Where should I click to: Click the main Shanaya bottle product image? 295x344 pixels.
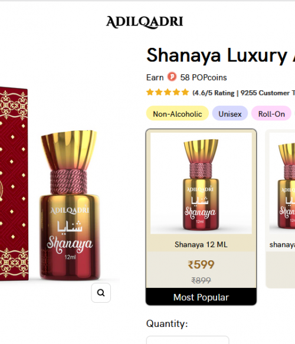[x=70, y=205]
